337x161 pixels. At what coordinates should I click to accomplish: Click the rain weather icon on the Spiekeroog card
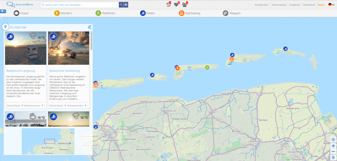(x=76, y=36)
